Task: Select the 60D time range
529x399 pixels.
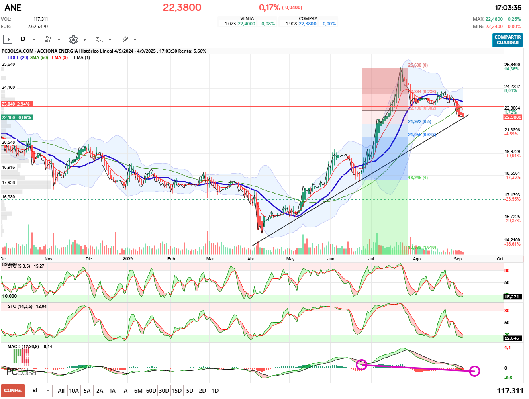Action: [151, 391]
